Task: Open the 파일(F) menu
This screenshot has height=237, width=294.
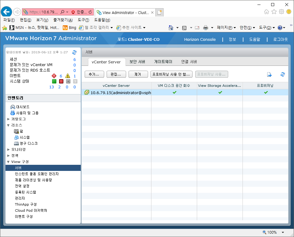Action: click(9, 20)
